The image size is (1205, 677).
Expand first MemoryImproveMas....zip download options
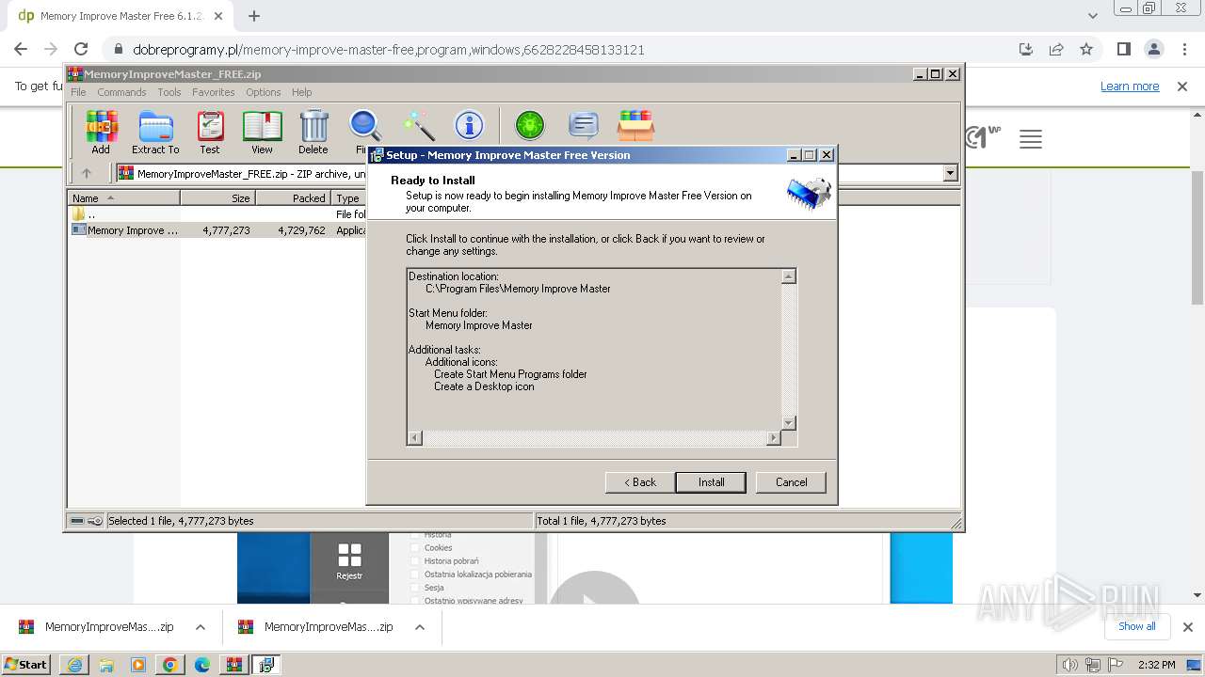(201, 627)
